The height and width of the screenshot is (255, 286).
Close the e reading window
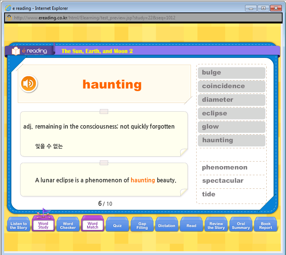[276, 8]
